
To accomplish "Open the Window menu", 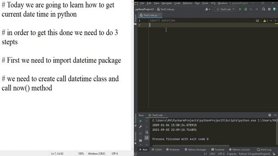I will [x=222, y=3].
